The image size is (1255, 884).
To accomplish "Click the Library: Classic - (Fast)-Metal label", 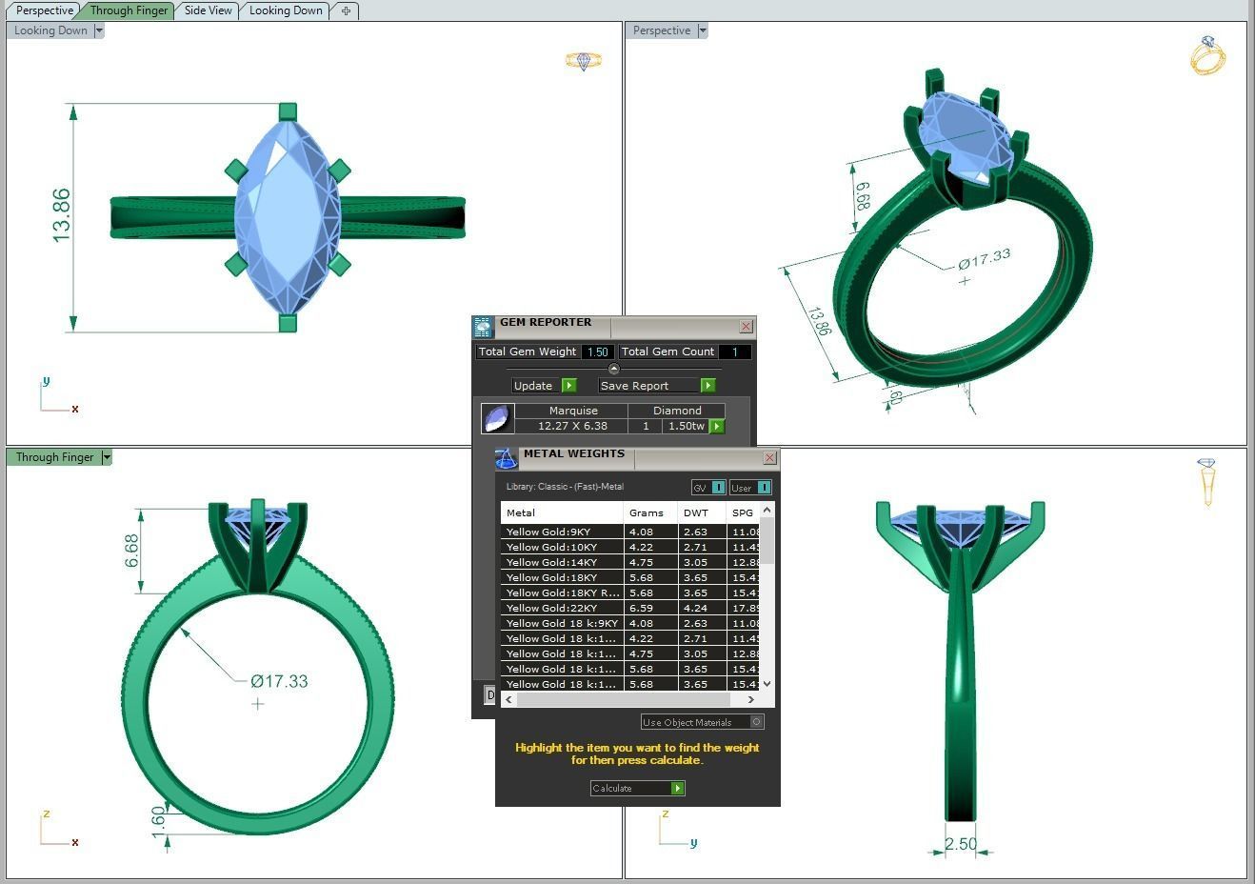I will click(565, 487).
